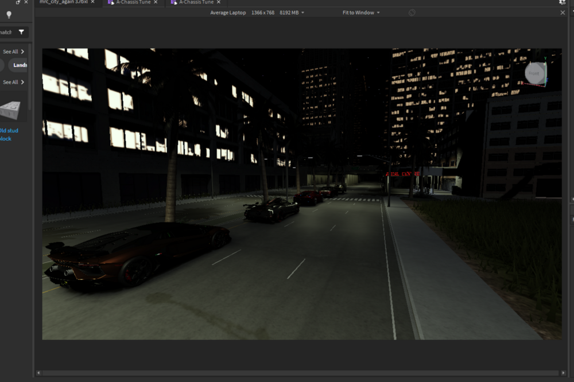Click the rotate device orientation icon
Viewport: 574px width, 382px height.
412,13
